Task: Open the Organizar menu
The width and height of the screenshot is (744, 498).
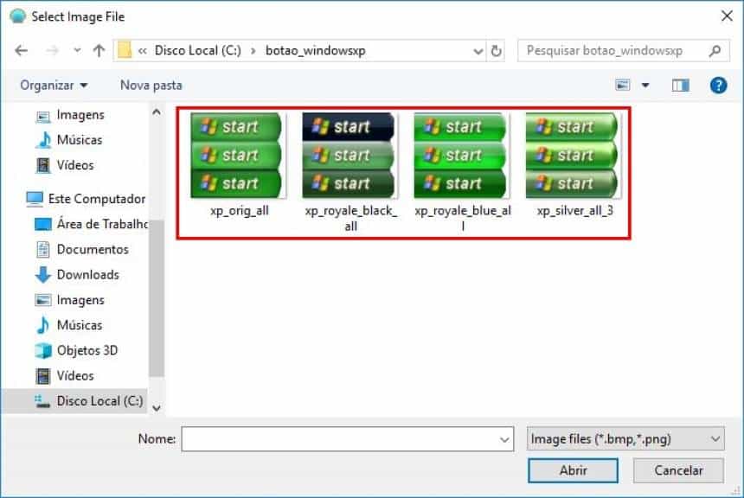Action: (54, 86)
